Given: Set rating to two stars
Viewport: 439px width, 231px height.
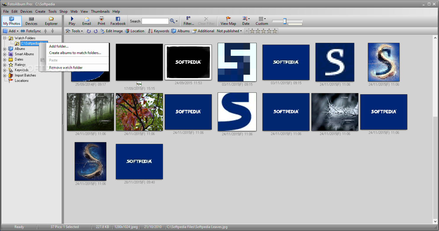Looking at the screenshot, I should tap(258, 31).
